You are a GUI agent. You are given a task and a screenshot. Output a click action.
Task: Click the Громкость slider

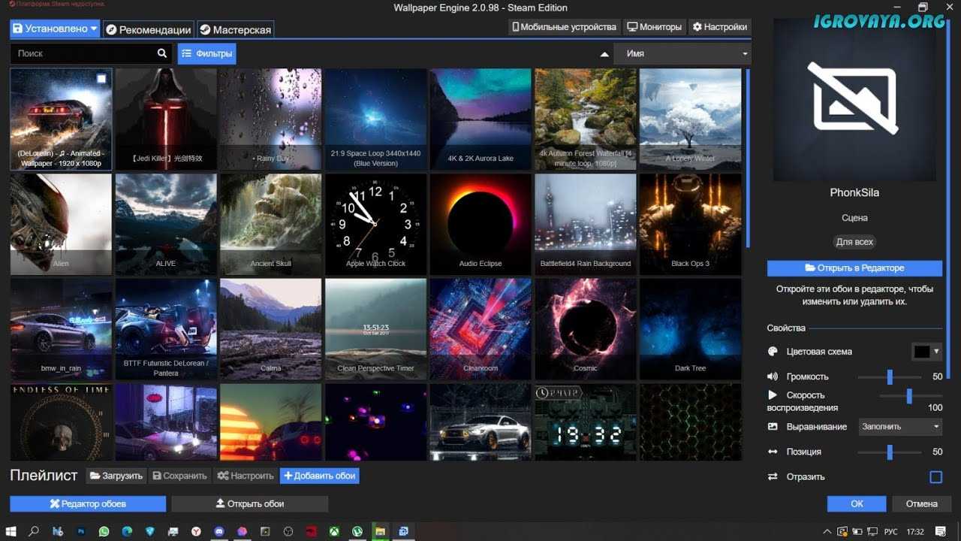pyautogui.click(x=889, y=376)
